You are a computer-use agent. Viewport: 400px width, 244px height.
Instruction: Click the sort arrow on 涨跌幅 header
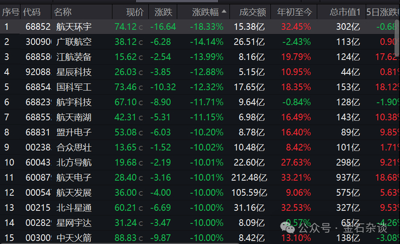tap(224, 11)
